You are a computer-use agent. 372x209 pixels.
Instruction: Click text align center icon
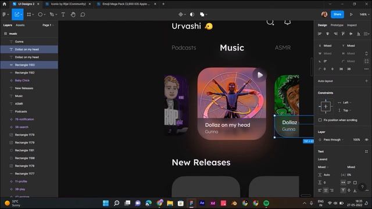click(x=325, y=190)
